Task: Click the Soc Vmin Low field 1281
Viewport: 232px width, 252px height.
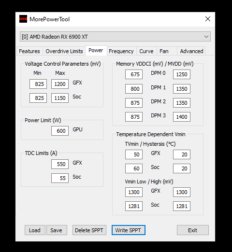Action: [x=134, y=206]
